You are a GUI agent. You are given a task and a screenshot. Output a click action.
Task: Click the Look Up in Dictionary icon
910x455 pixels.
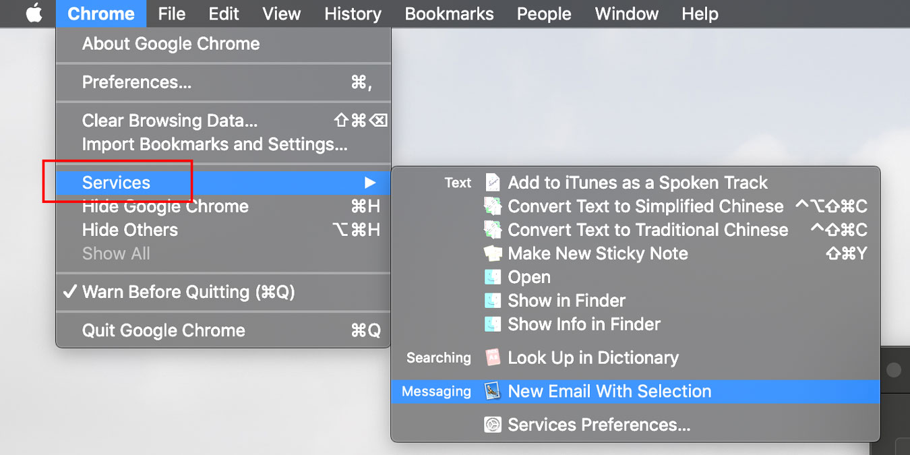(x=493, y=357)
